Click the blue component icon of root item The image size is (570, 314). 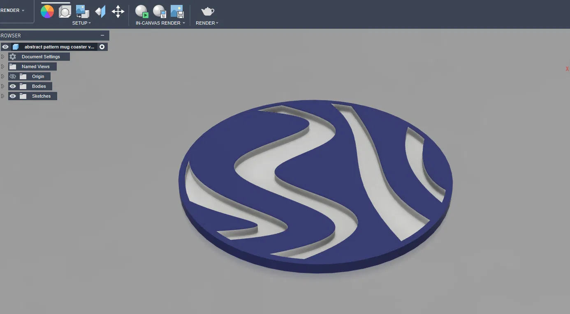(16, 47)
